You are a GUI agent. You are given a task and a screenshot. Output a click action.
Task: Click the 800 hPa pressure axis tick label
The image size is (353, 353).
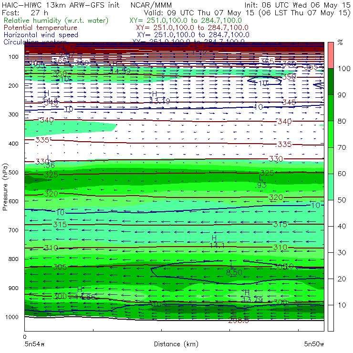click(13, 259)
